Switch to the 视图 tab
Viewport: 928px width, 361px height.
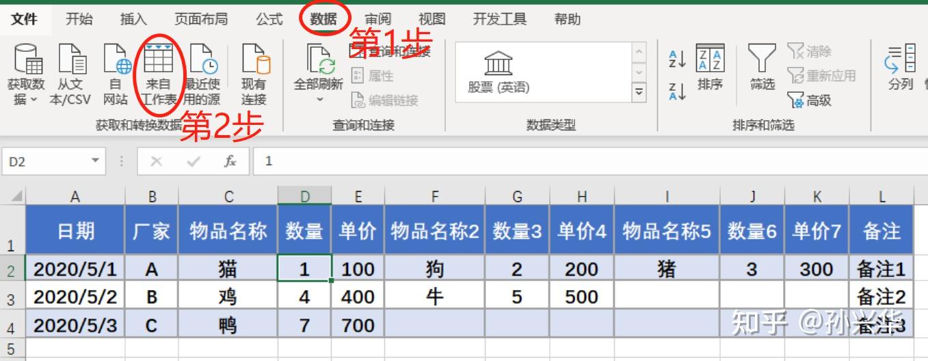pyautogui.click(x=432, y=19)
